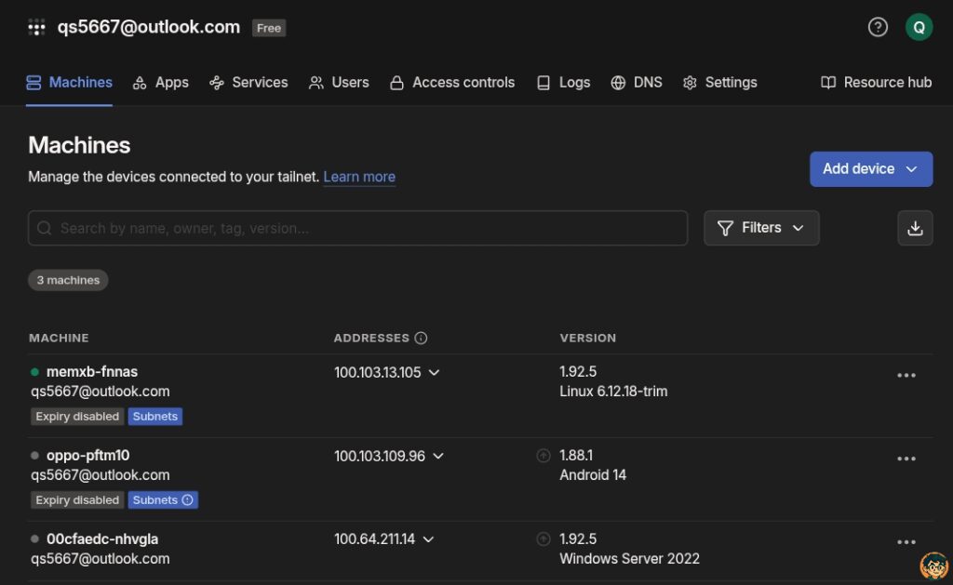Viewport: 953px width, 585px height.
Task: Click the machine search input field
Action: coord(357,228)
